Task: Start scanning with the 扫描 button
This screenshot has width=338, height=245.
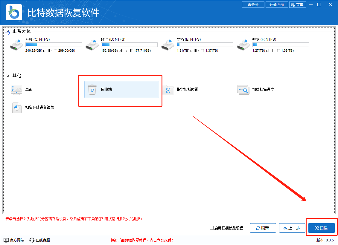Action: click(x=322, y=228)
